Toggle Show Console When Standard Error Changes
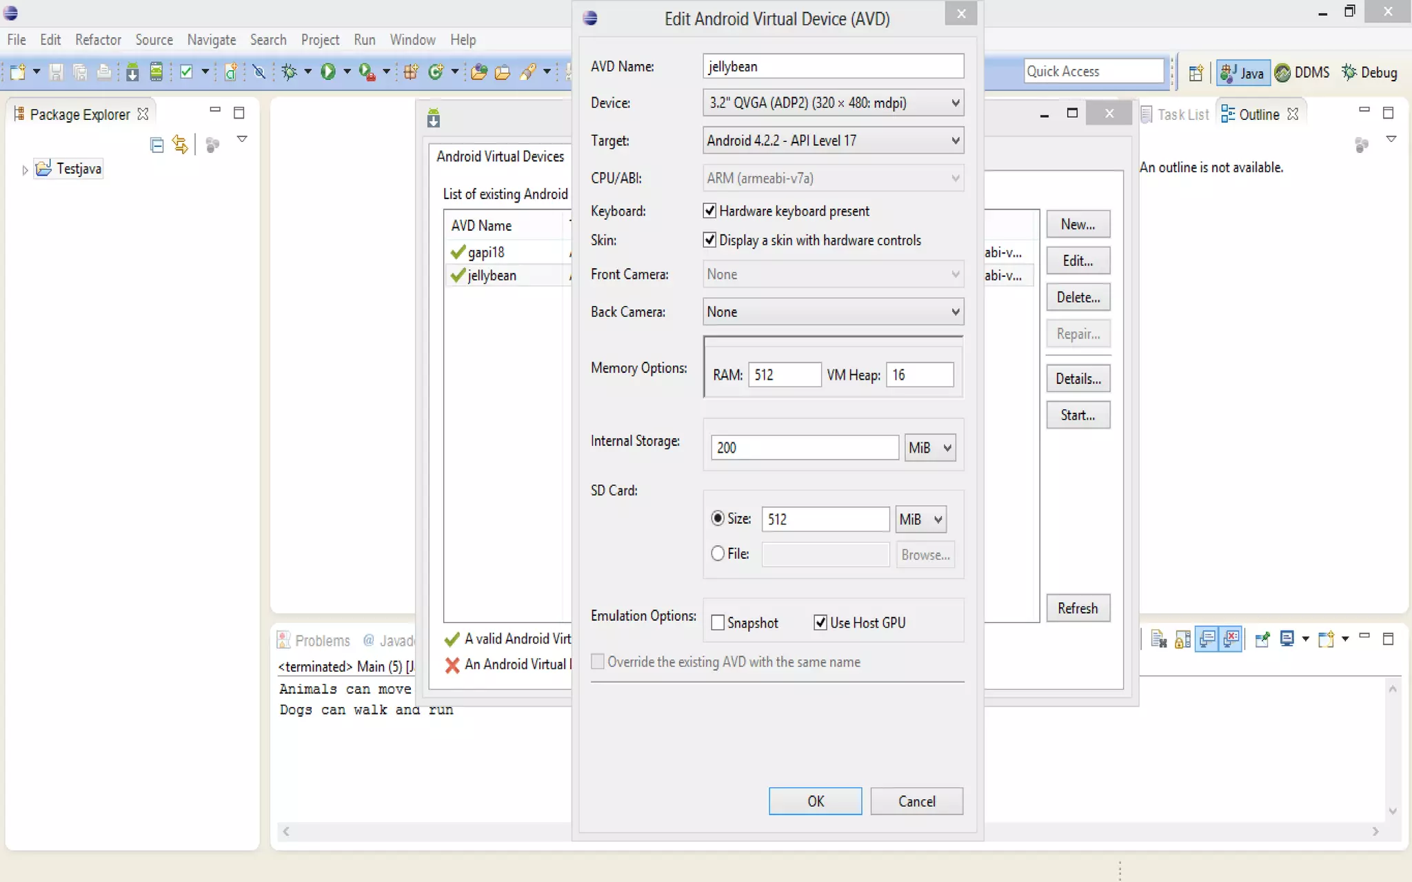The height and width of the screenshot is (882, 1412). pos(1231,639)
